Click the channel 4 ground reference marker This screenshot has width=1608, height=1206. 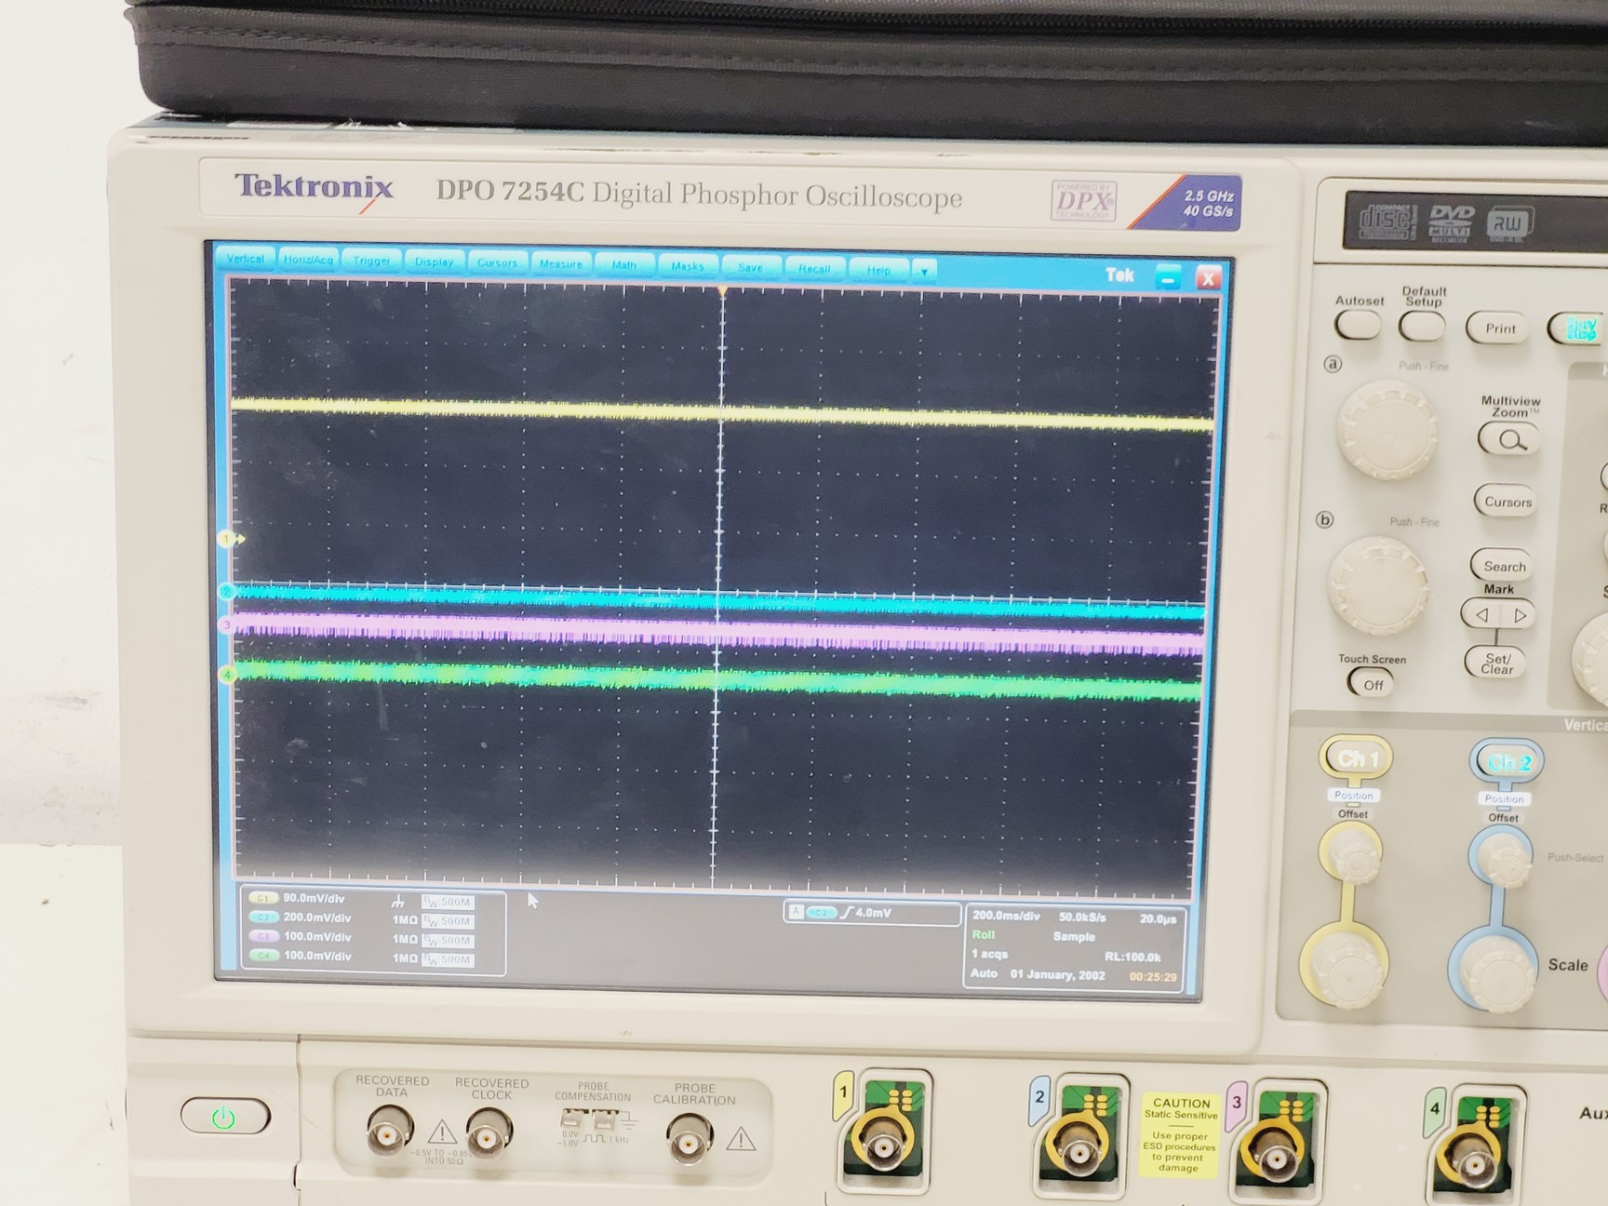point(227,675)
